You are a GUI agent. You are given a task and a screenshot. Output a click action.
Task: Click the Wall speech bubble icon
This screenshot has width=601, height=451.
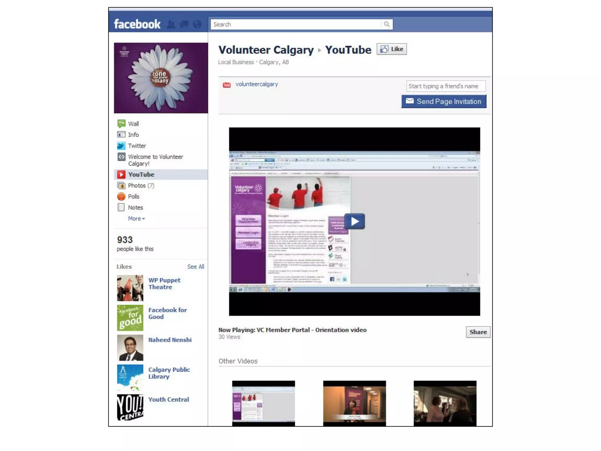click(x=121, y=124)
